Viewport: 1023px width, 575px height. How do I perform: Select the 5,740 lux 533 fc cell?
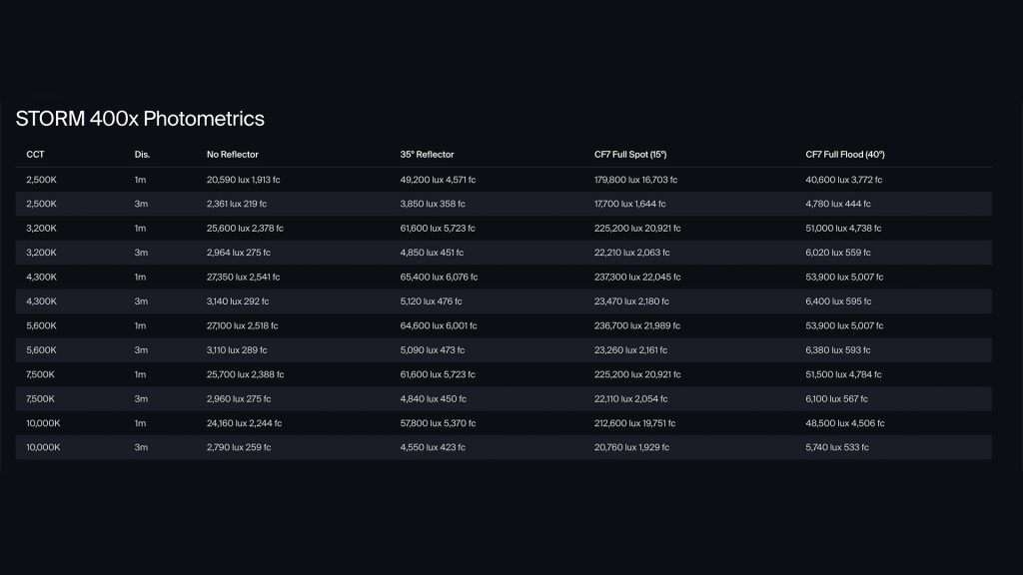click(x=837, y=447)
